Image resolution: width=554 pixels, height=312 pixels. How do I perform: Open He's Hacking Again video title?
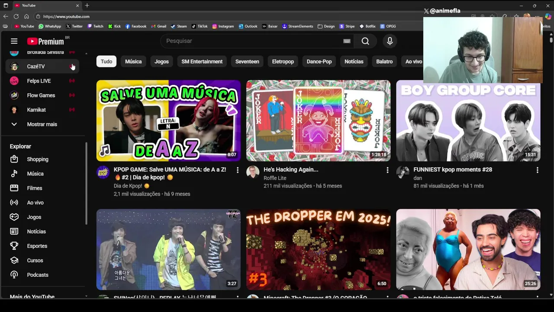click(x=291, y=169)
